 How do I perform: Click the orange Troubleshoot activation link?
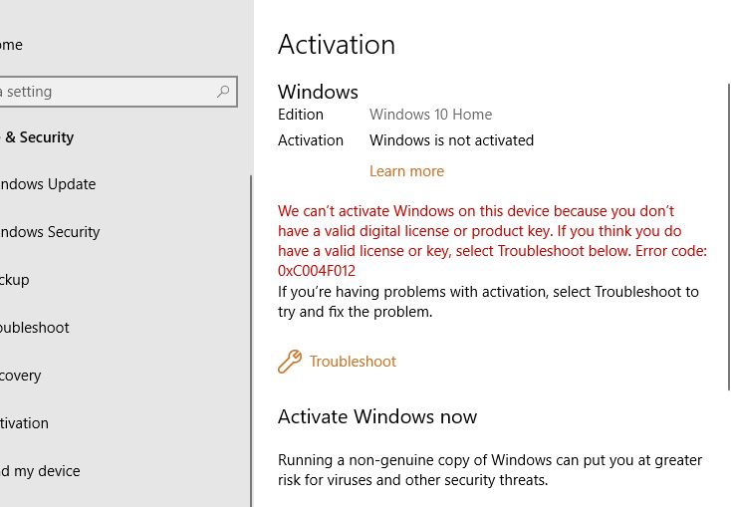[x=353, y=362]
